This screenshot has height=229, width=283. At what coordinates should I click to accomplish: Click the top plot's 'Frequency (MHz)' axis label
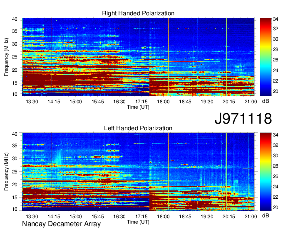coord(6,57)
